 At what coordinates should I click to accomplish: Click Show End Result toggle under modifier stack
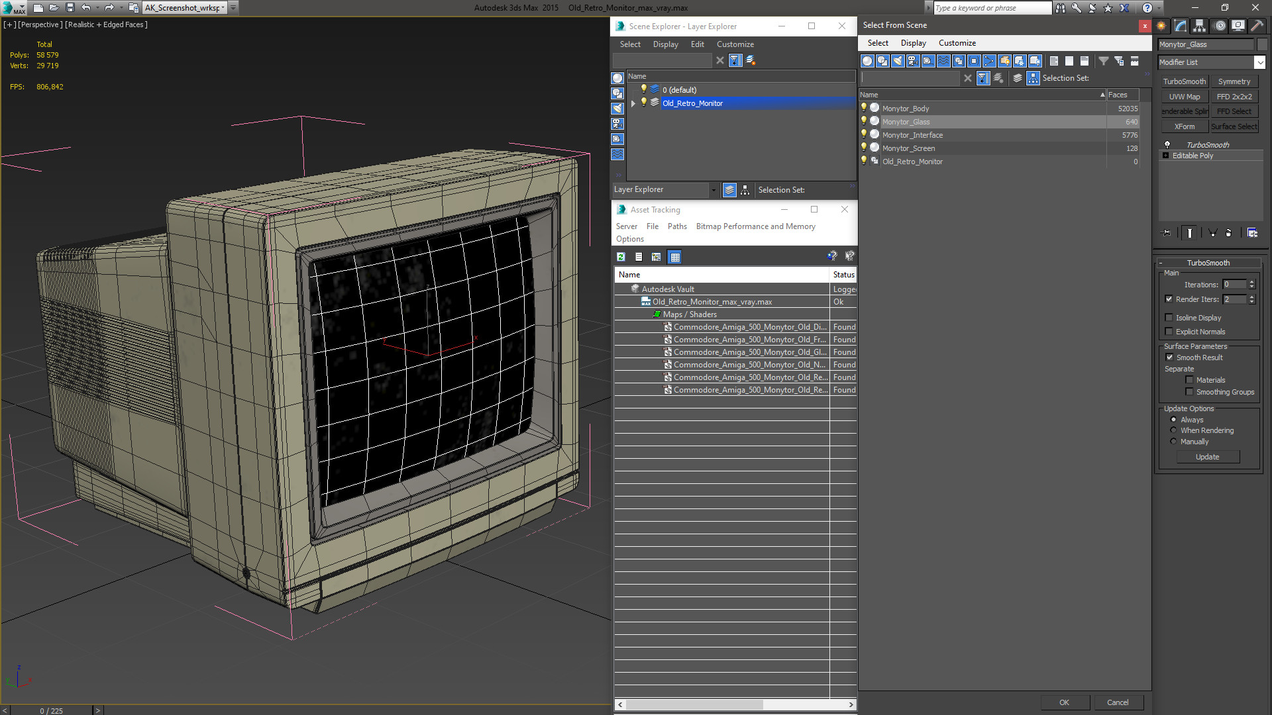click(1190, 233)
